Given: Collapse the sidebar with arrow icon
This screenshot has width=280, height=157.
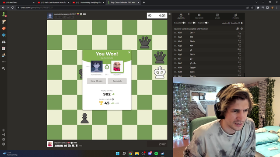Looking at the screenshot, I should (3, 135).
